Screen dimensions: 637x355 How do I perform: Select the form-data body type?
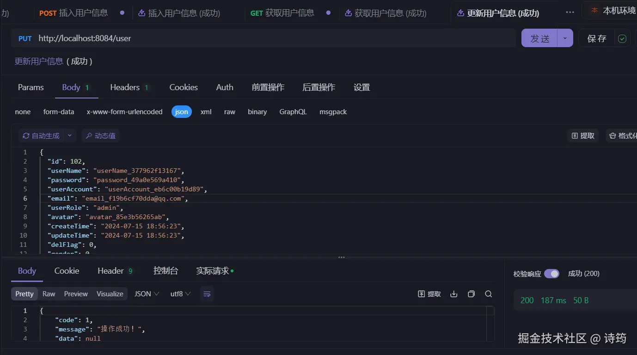(59, 112)
